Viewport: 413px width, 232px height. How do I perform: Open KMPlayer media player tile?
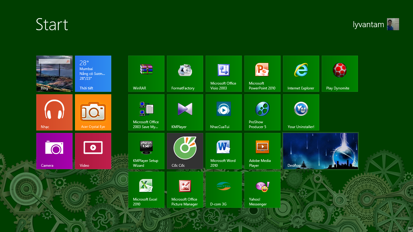185,112
